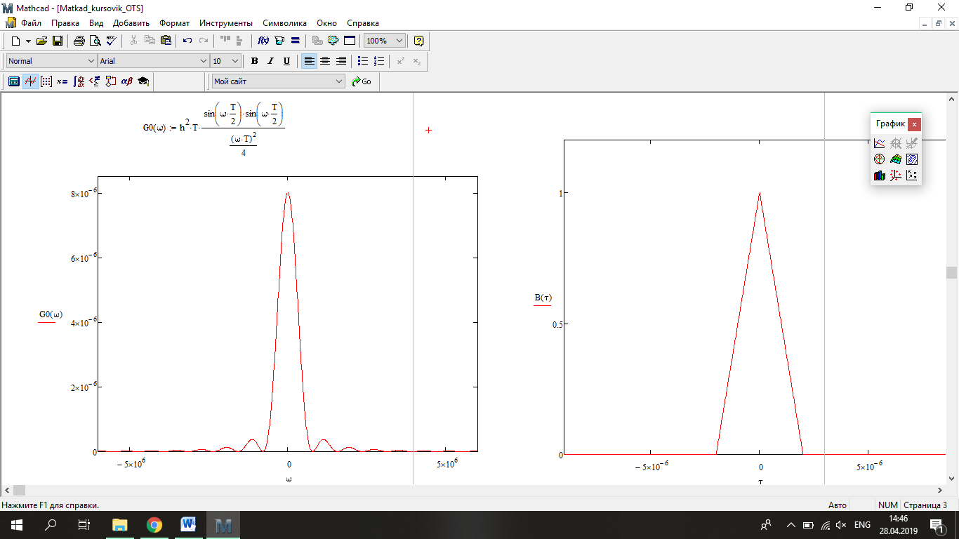
Task: Open the Calculator toolbar palette
Action: 13,81
